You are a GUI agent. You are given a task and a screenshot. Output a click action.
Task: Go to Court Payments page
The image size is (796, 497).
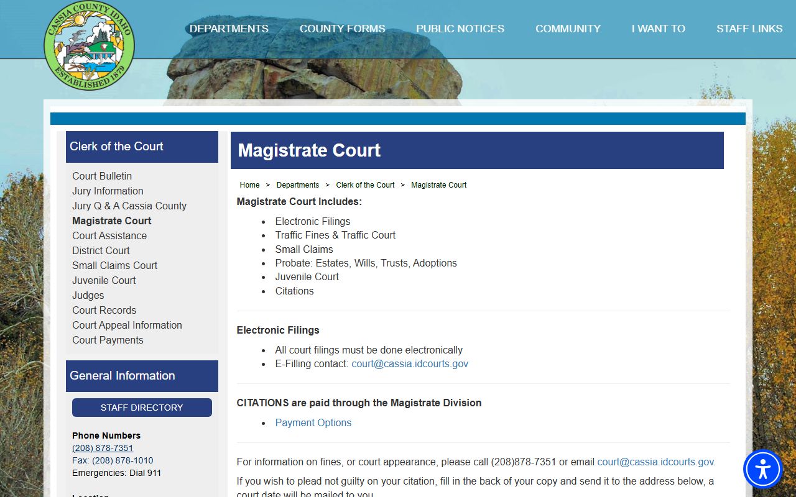click(108, 340)
